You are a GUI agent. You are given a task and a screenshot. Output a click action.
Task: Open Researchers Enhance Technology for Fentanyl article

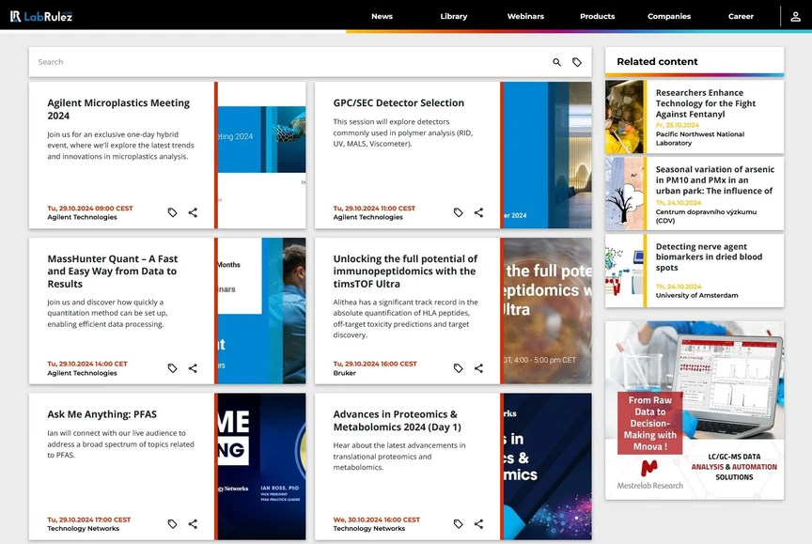click(x=705, y=103)
